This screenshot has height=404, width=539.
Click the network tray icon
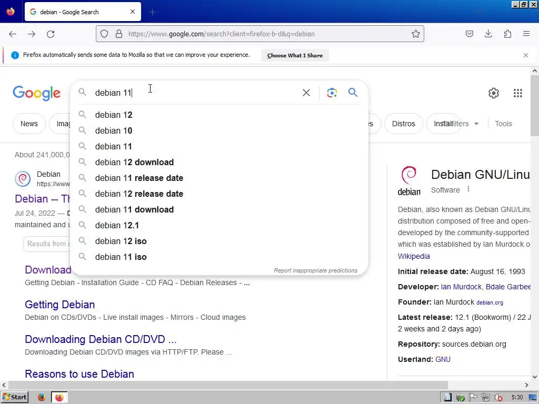(485, 398)
